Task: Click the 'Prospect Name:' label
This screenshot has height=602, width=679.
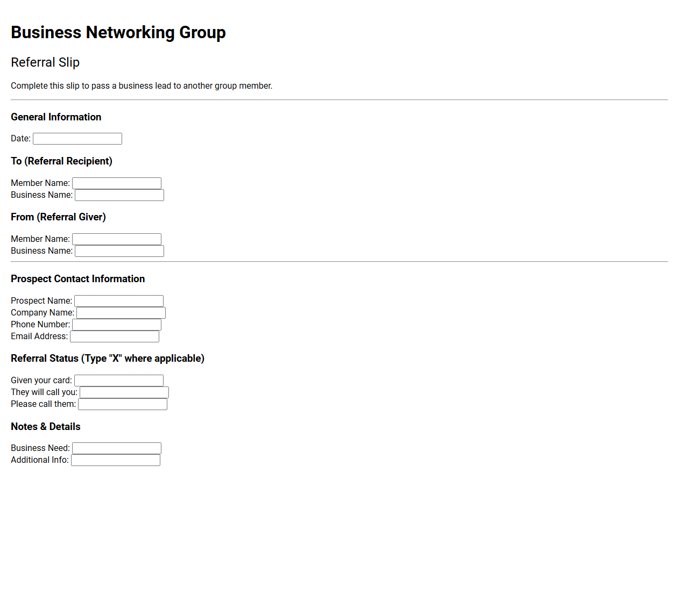Action: pos(41,301)
